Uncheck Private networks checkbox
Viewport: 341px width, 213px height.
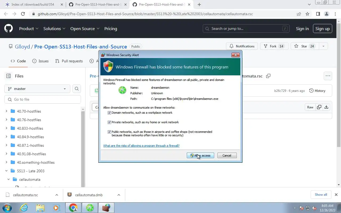109,122
